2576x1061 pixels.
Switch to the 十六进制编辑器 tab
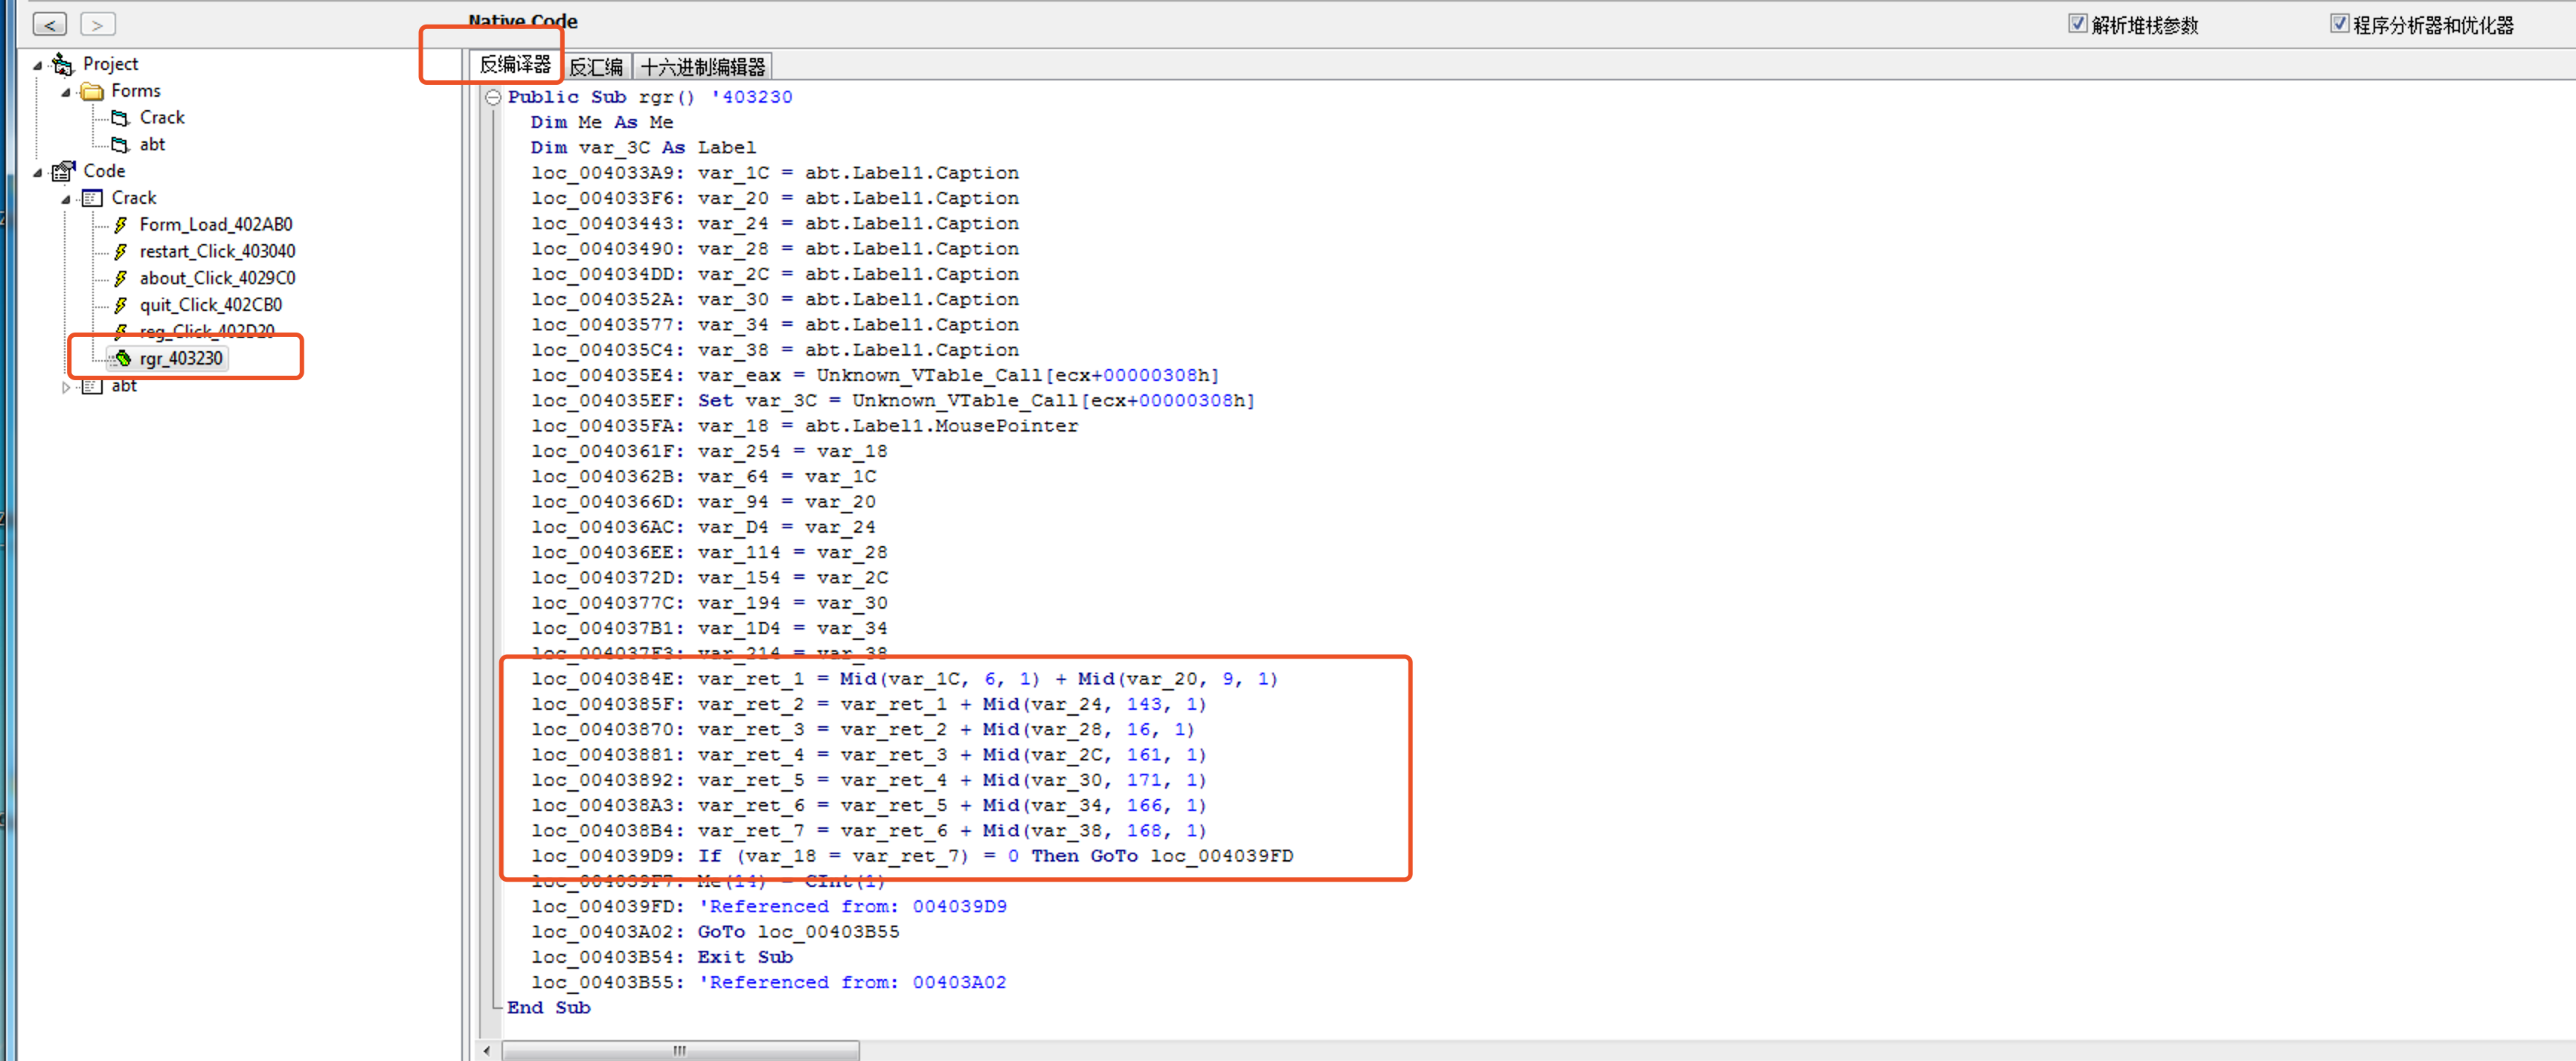coord(703,67)
